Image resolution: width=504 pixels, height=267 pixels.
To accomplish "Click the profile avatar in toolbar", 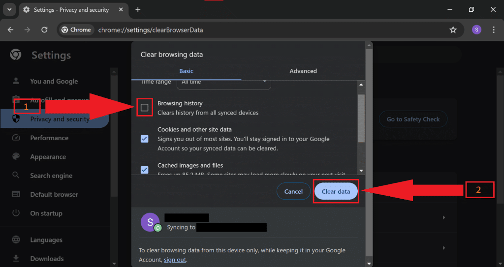I will pos(476,30).
